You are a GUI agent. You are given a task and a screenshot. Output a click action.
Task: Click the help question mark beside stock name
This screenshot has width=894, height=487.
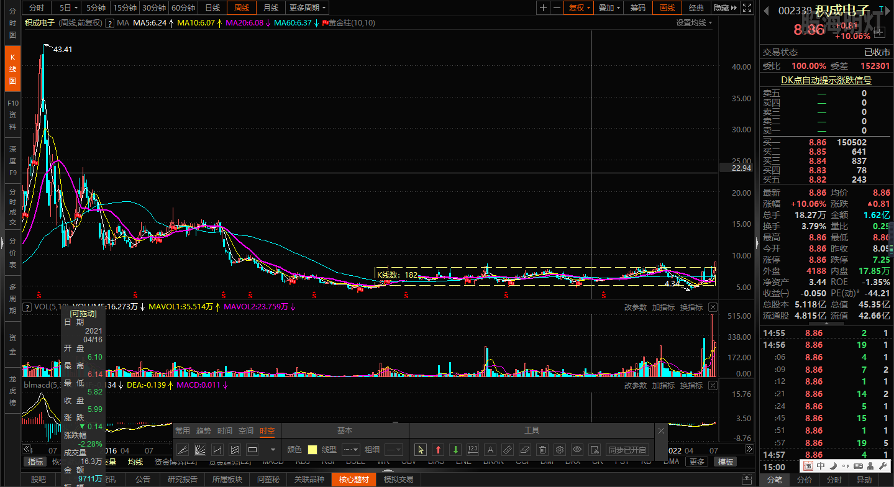coord(110,23)
